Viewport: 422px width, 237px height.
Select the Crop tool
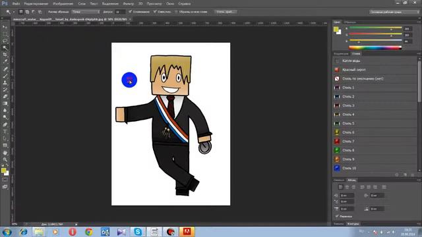[x=5, y=55]
